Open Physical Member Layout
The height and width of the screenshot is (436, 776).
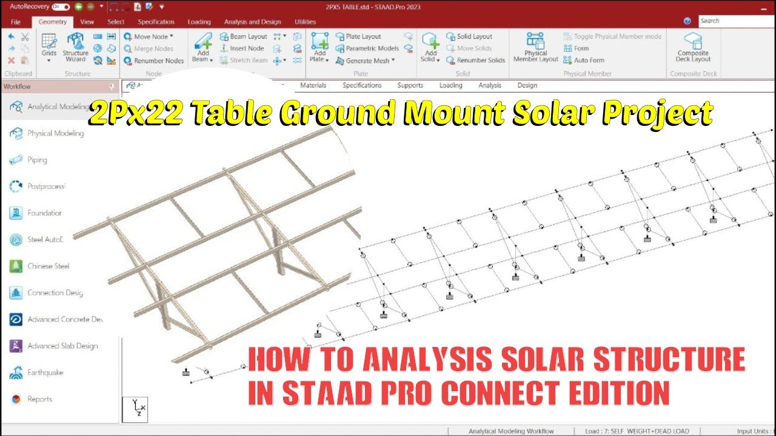535,48
